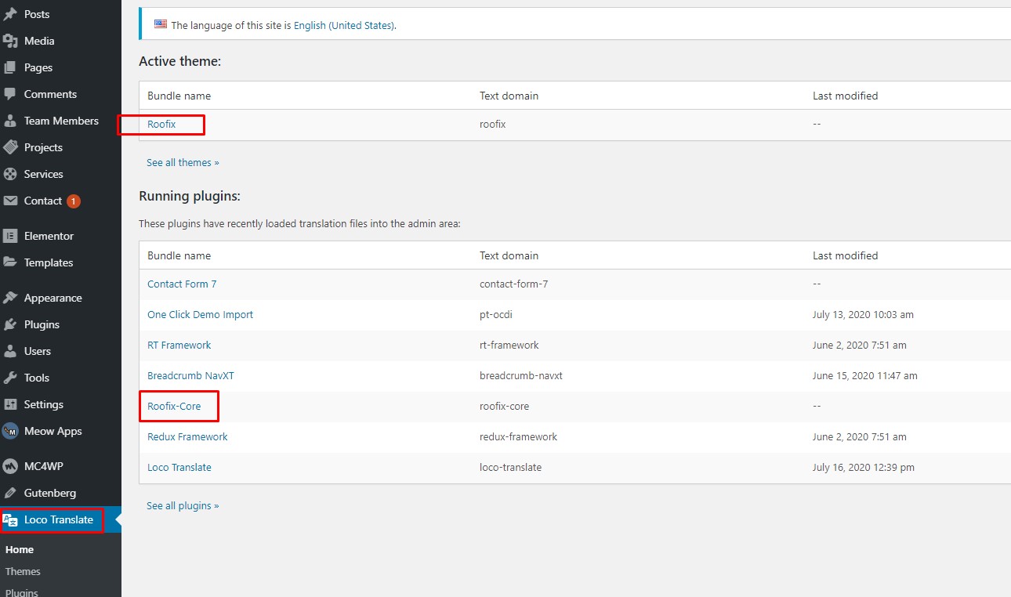The image size is (1011, 597).
Task: Click the Appearance paintbrush icon
Action: pyautogui.click(x=10, y=298)
